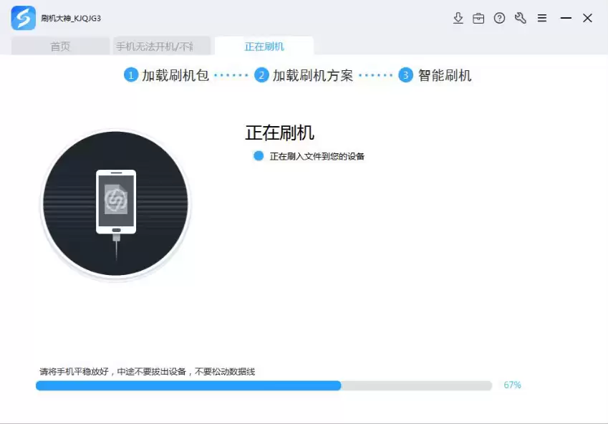
Task: Click the flashing progress bar
Action: [264, 385]
